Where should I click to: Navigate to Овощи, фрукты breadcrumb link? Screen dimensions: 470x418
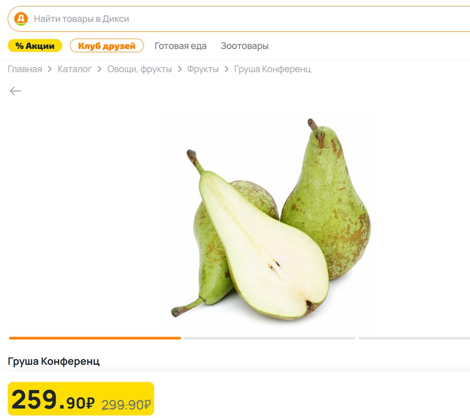click(x=140, y=69)
